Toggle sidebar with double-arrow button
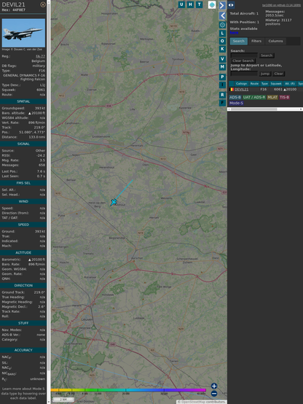This screenshot has height=404, width=303. pos(231,5)
